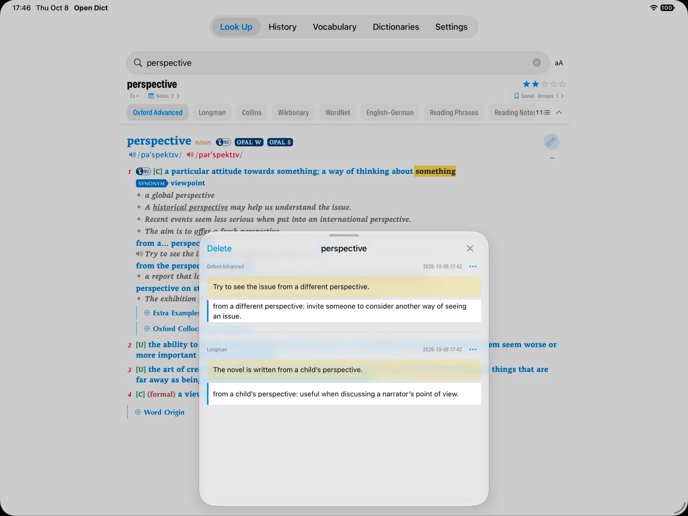The height and width of the screenshot is (516, 688).
Task: Focus the perspective search input field
Action: tap(338, 63)
